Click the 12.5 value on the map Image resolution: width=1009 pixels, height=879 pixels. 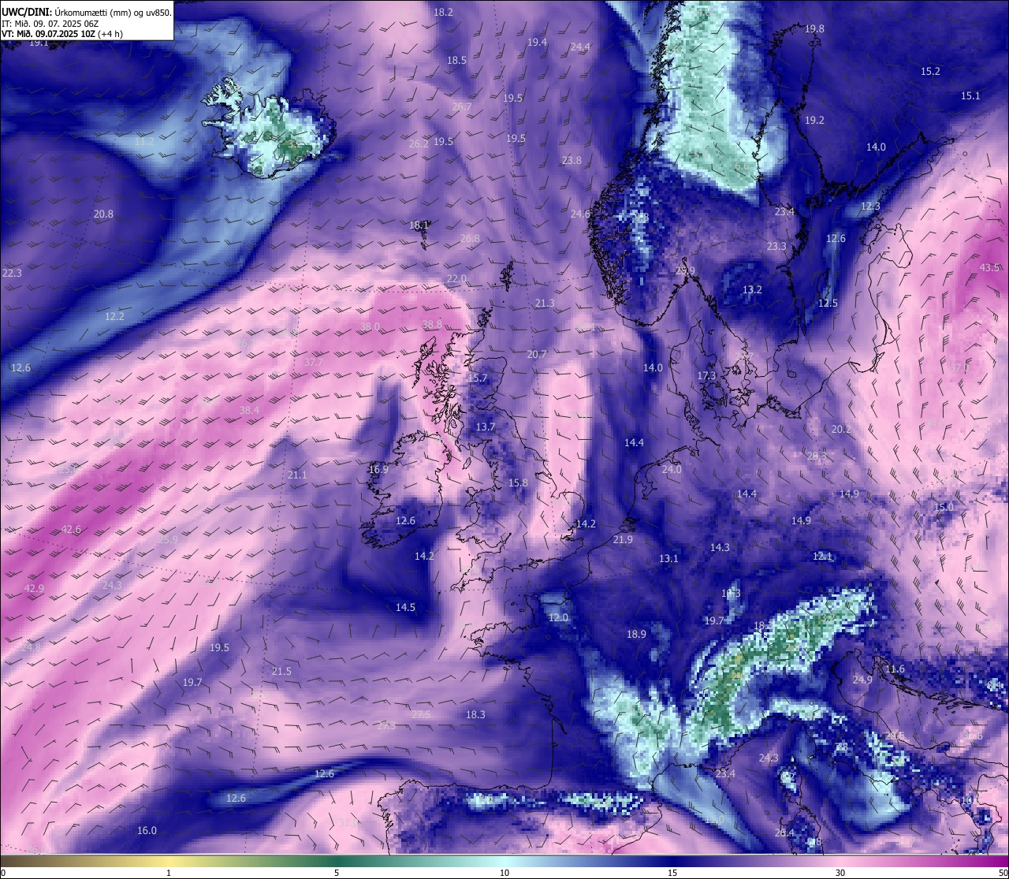(x=828, y=303)
